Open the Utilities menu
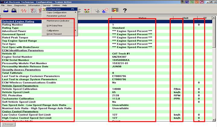This screenshot has width=217, height=127. coord(56,5)
